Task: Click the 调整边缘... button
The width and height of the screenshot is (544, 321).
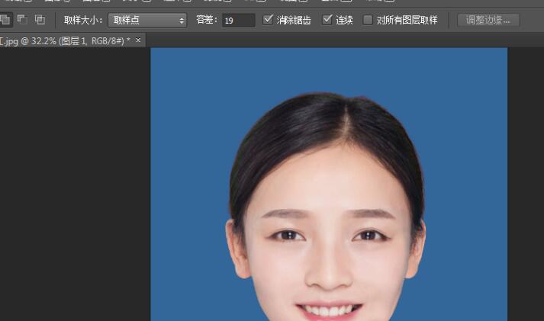Action: point(488,20)
